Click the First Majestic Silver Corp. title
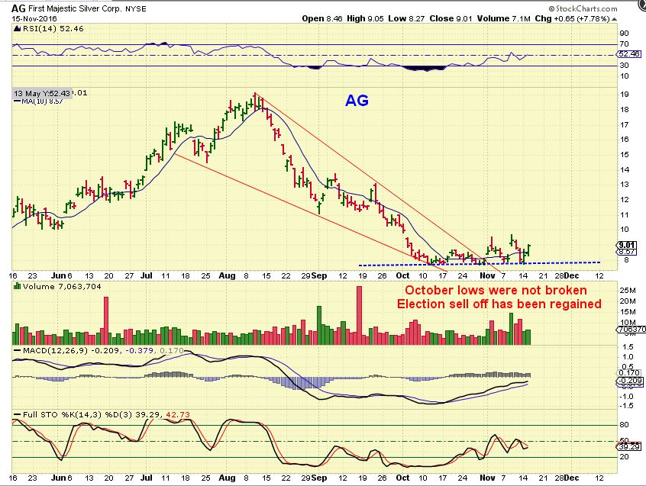This screenshot has width=646, height=486. click(x=75, y=8)
